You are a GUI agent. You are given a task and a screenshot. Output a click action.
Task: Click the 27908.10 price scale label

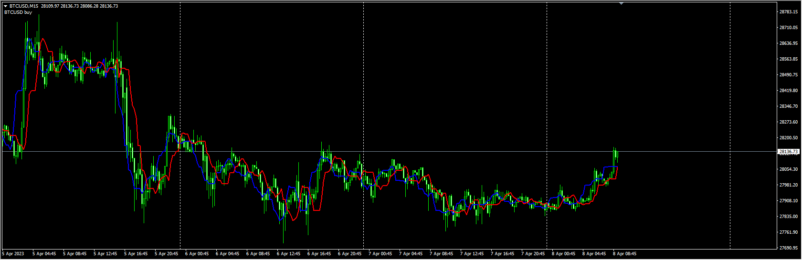point(789,201)
